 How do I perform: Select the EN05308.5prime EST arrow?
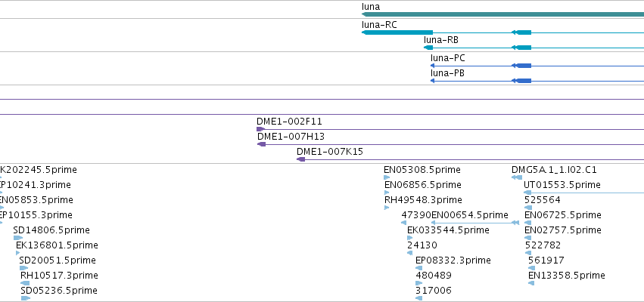coord(387,177)
